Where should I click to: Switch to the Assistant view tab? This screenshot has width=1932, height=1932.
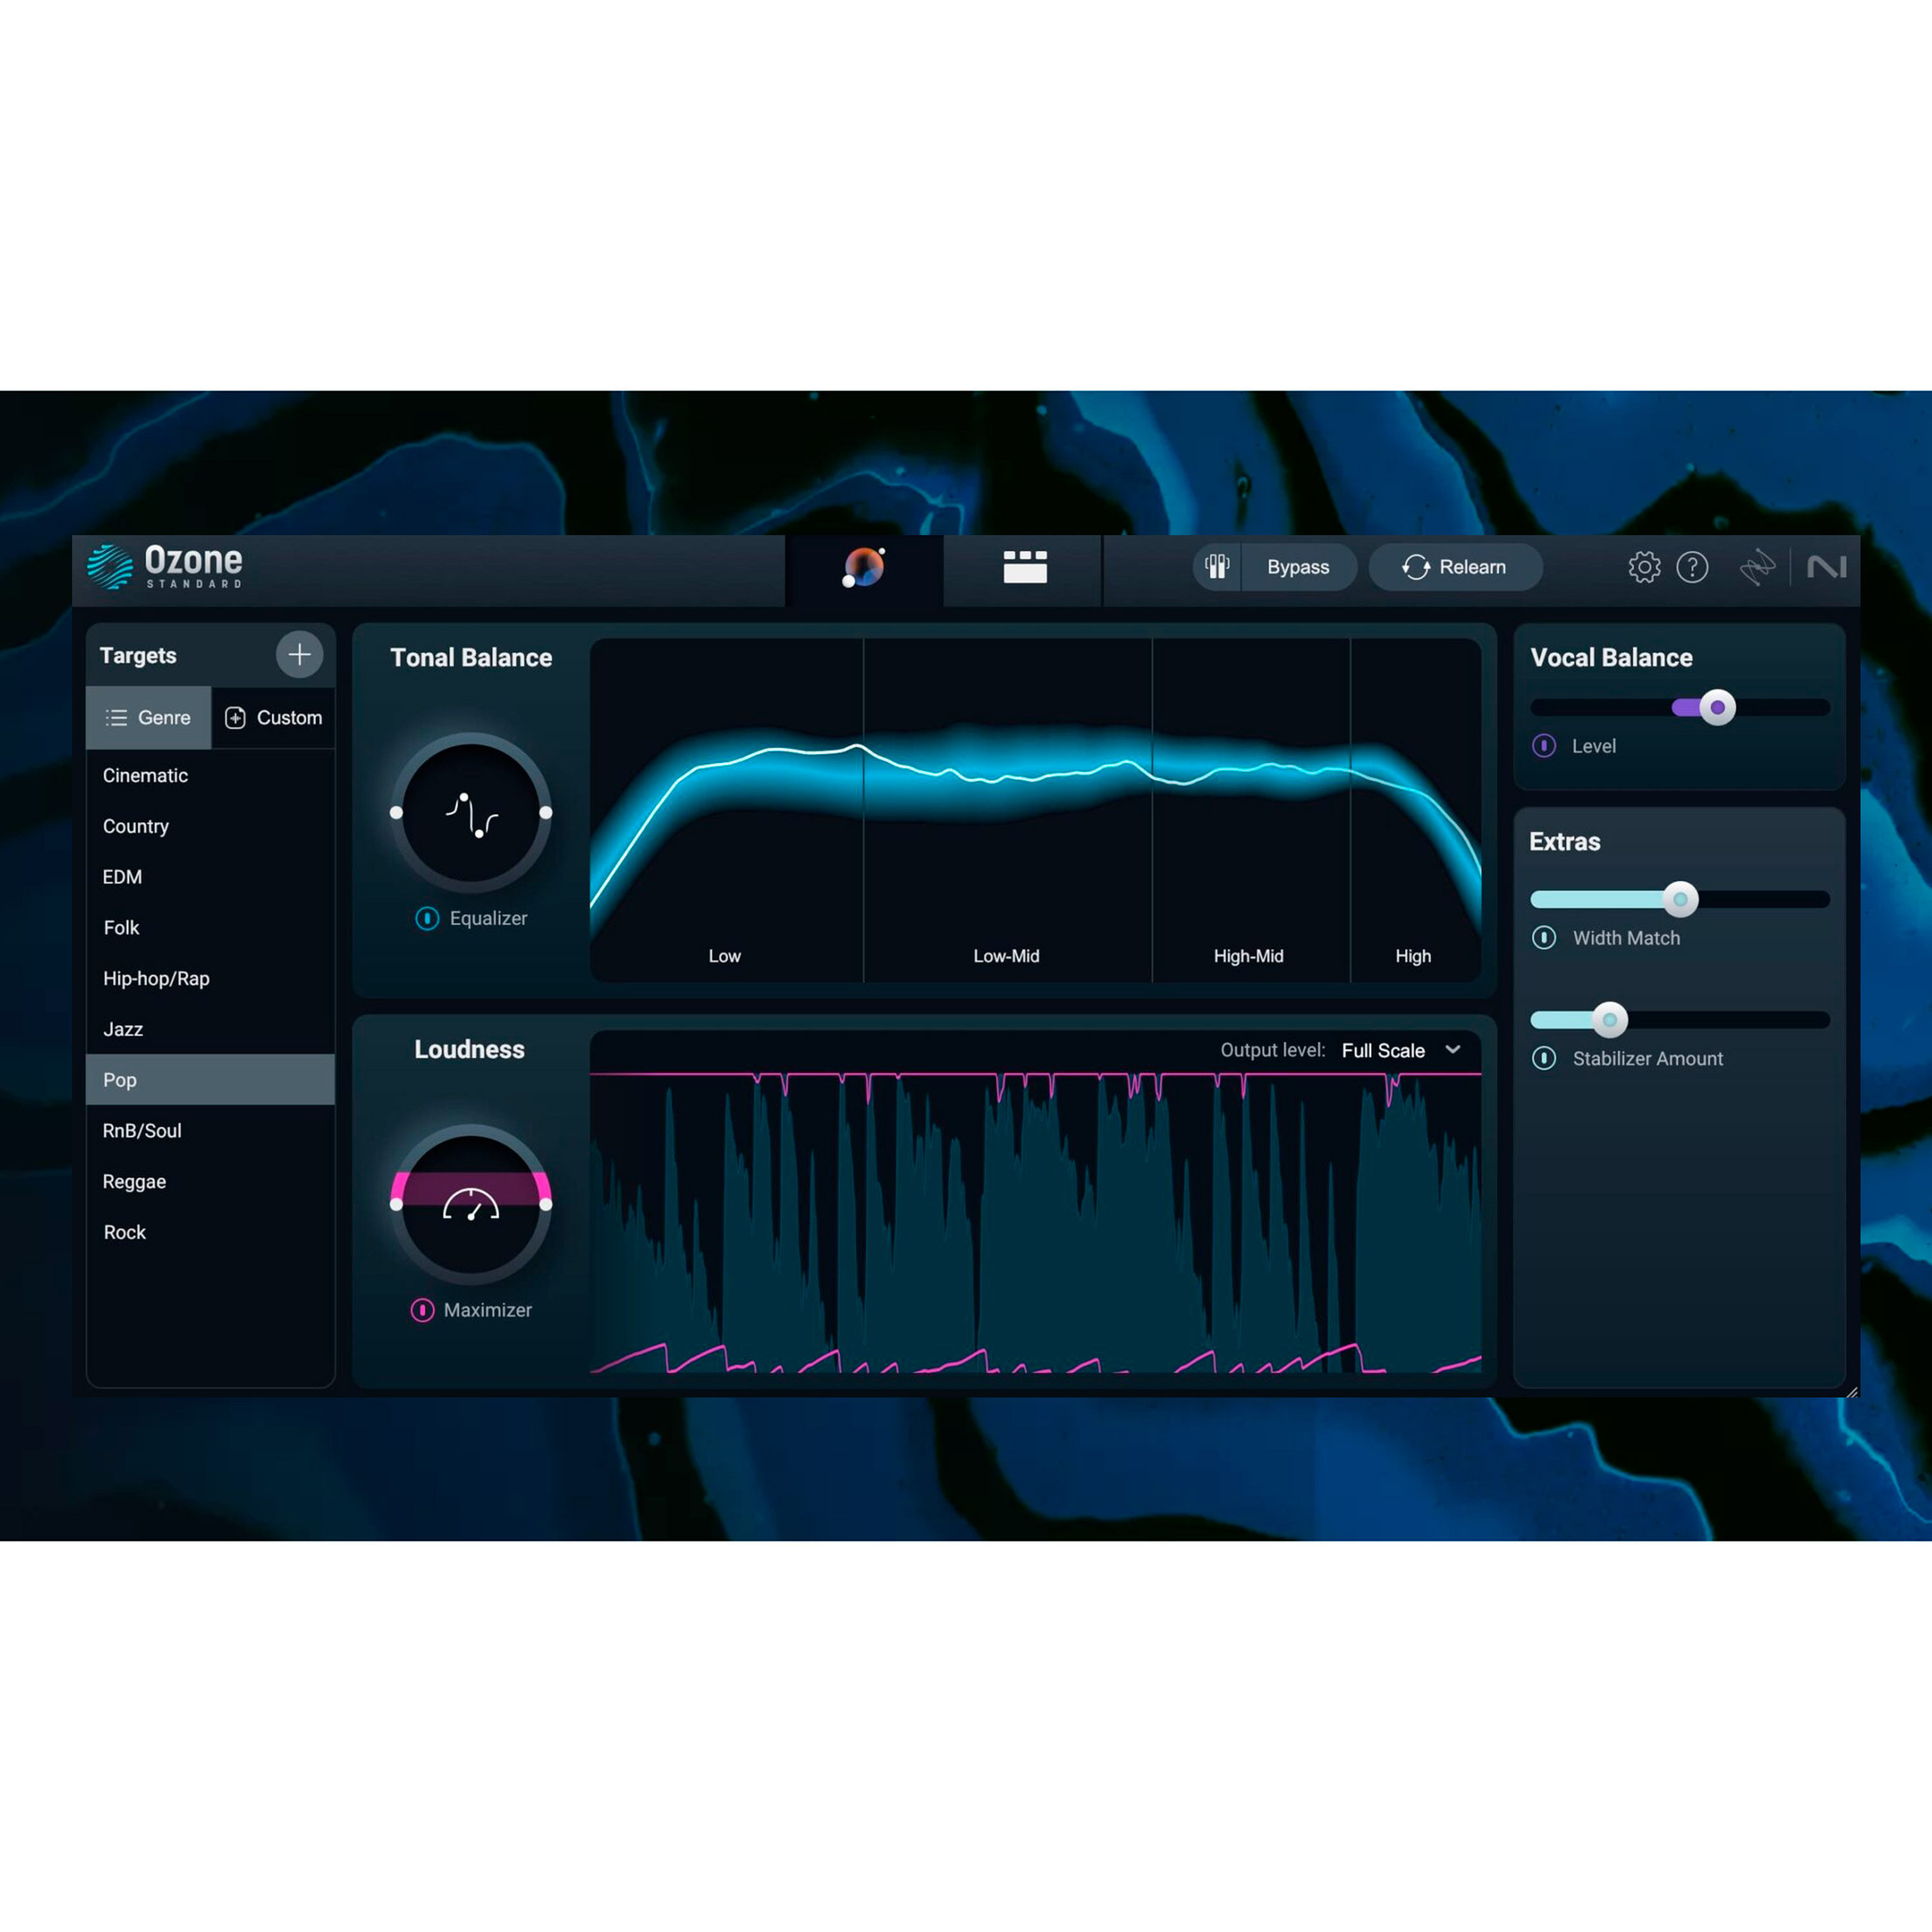pyautogui.click(x=862, y=567)
